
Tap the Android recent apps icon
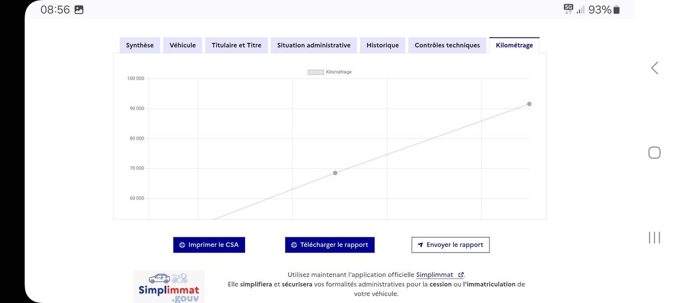(x=654, y=237)
